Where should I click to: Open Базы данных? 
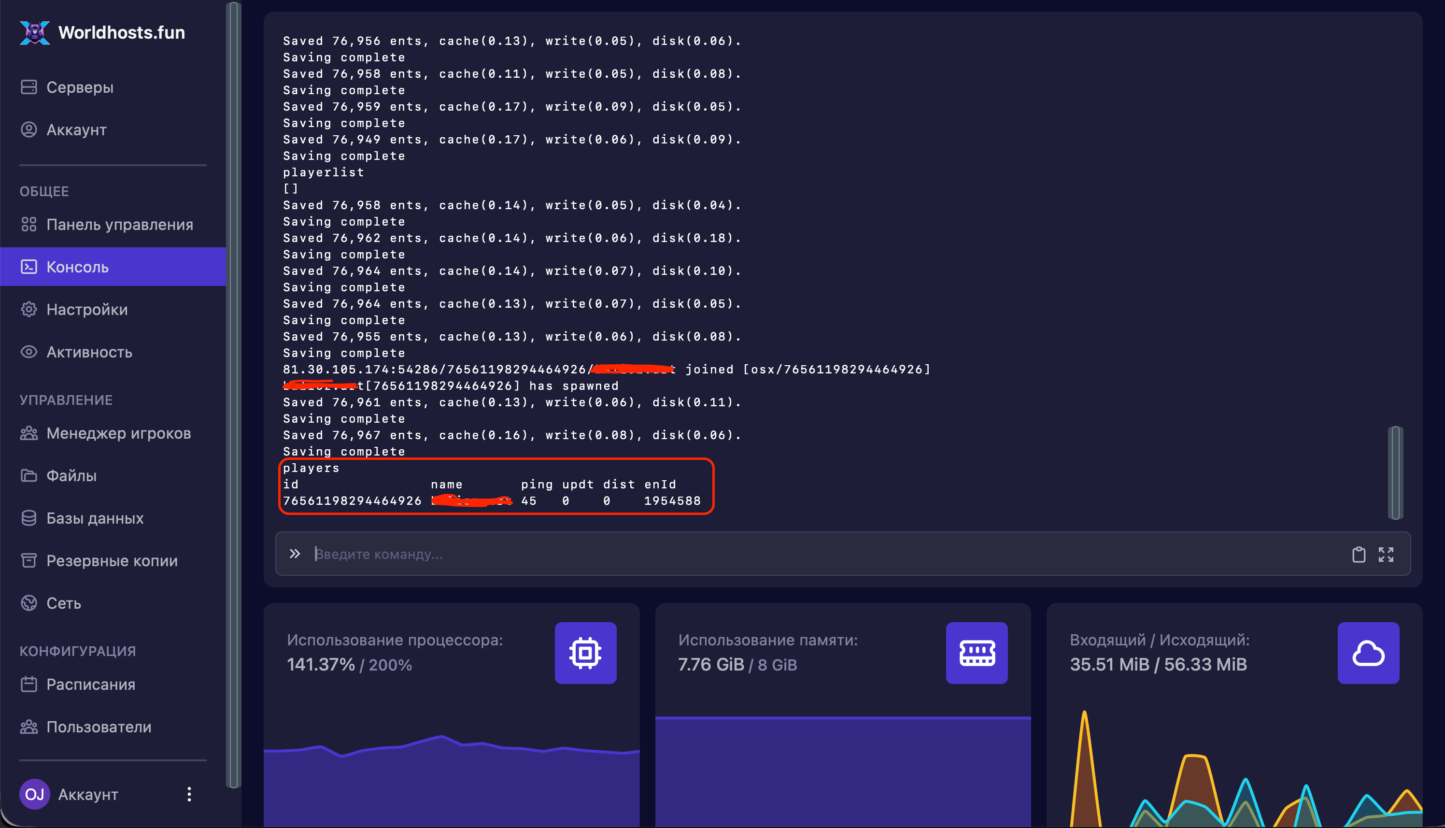[113, 518]
